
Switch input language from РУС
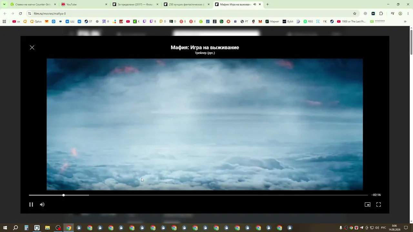(383, 228)
